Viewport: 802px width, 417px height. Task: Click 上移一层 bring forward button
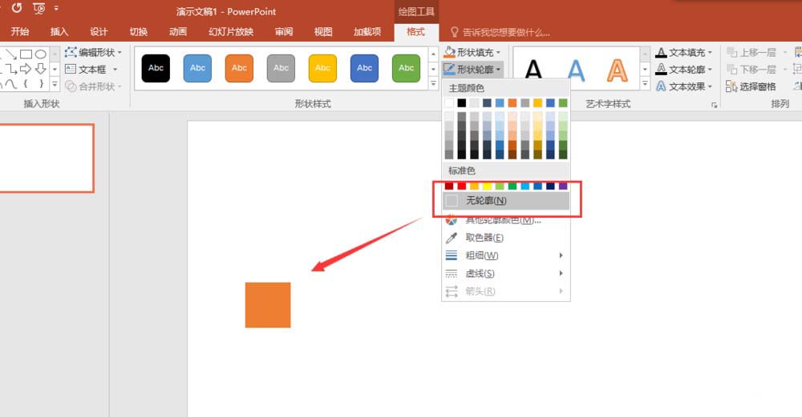point(752,52)
